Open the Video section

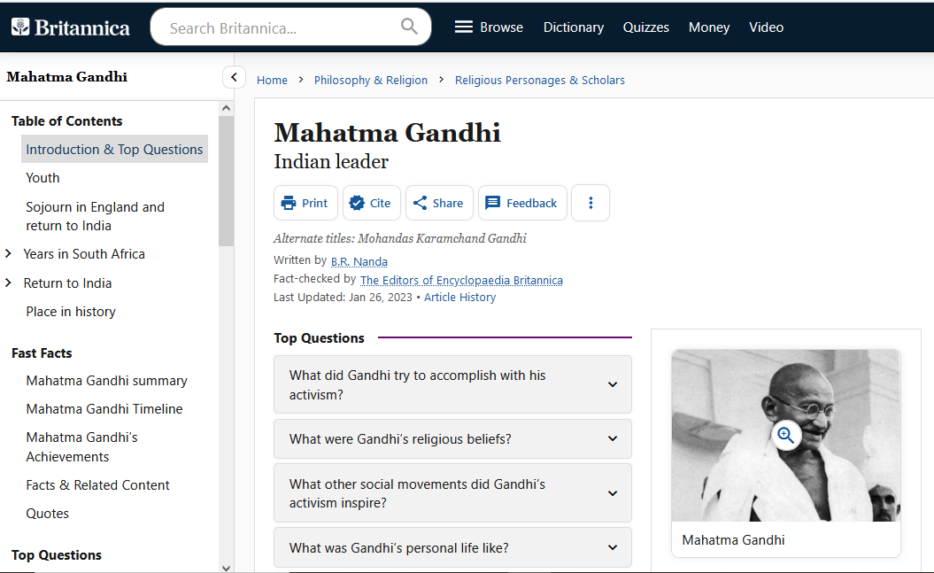click(766, 27)
